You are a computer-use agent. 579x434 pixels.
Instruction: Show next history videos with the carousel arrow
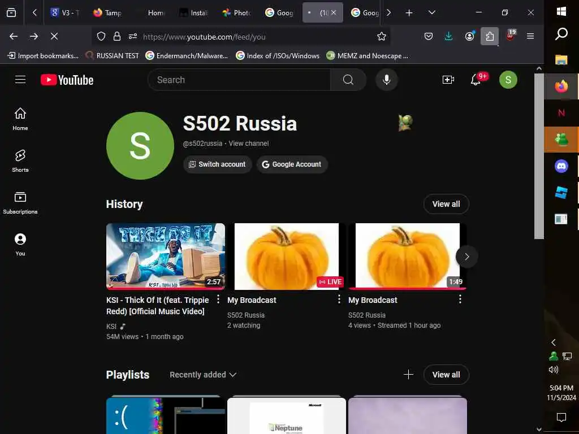point(466,257)
